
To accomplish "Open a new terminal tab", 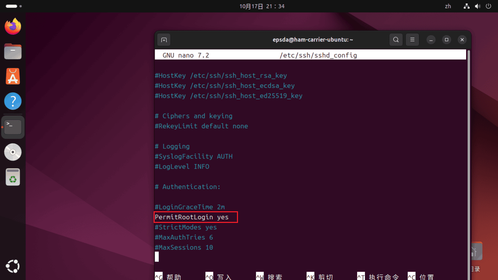I will (164, 40).
